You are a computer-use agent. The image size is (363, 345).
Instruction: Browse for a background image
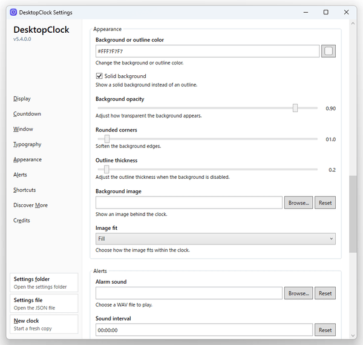point(298,203)
